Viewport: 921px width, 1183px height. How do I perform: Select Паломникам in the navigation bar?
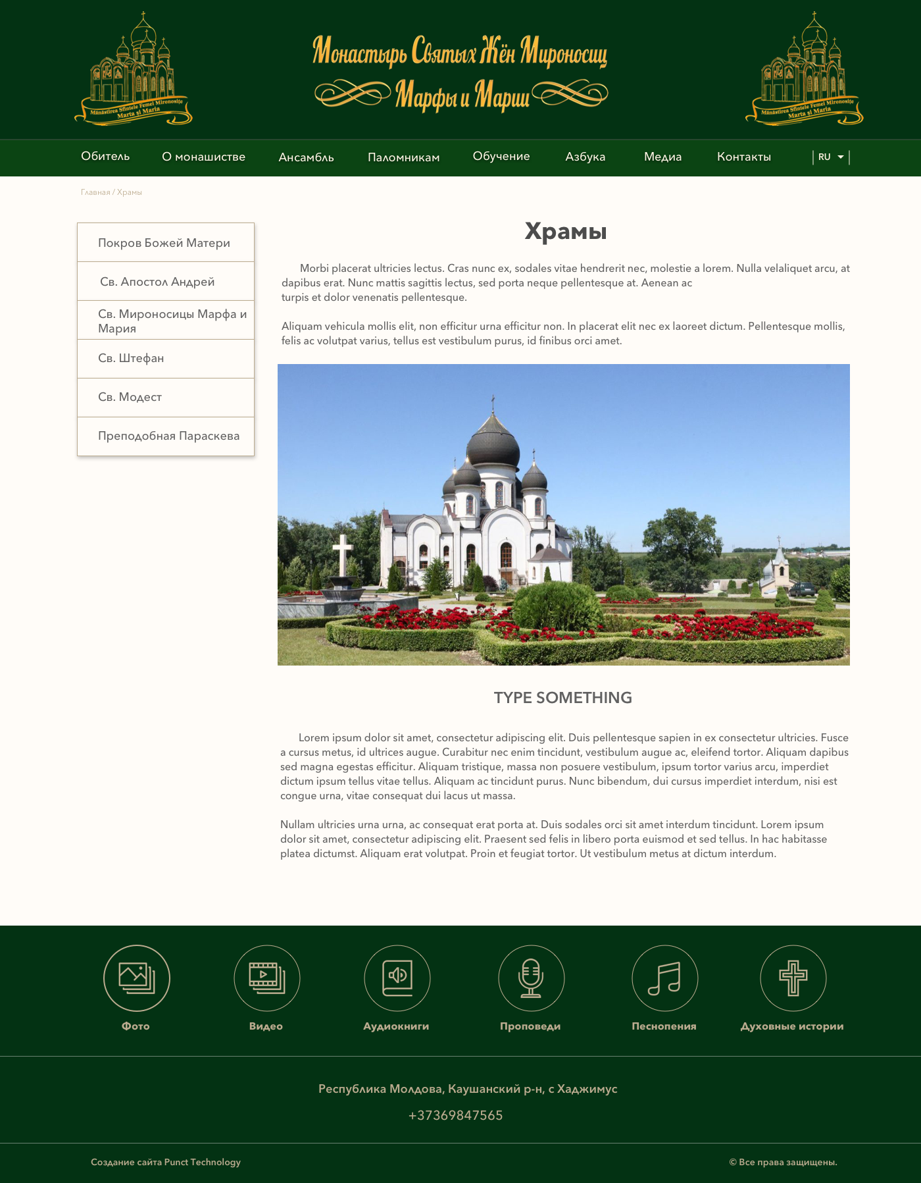coord(403,157)
